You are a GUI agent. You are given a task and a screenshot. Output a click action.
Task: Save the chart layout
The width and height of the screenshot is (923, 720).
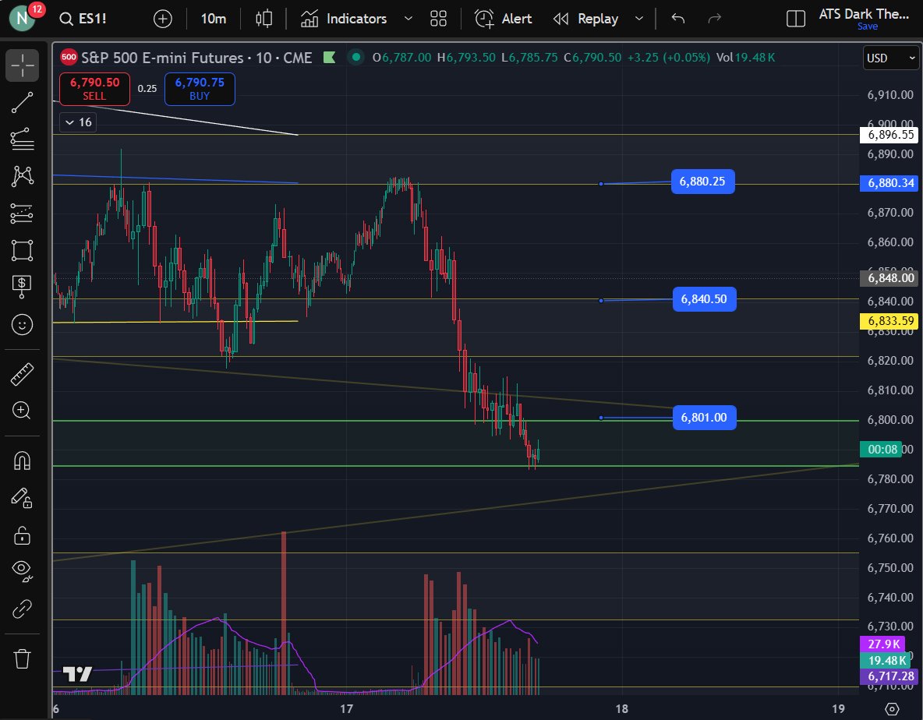[x=868, y=26]
